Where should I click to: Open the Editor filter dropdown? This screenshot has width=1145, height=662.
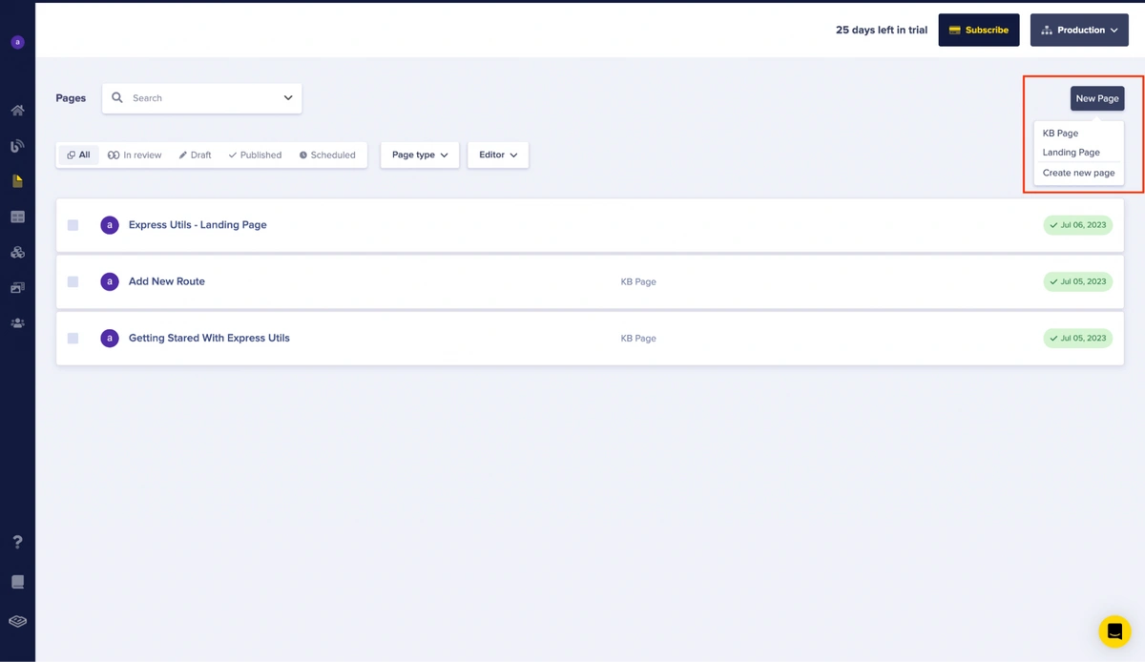click(497, 155)
